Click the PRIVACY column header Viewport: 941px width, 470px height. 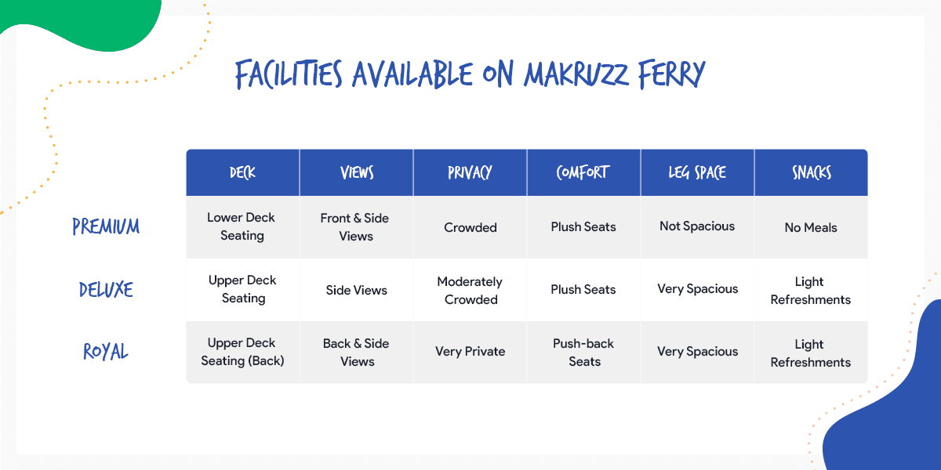point(470,172)
